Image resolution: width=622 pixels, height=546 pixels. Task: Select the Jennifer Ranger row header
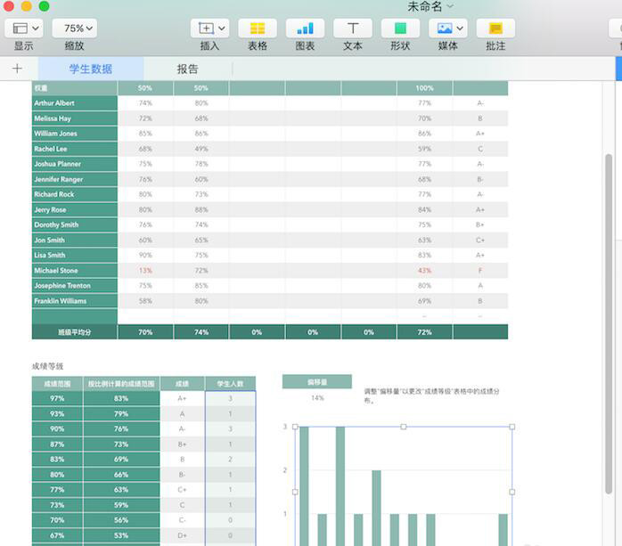pos(75,179)
